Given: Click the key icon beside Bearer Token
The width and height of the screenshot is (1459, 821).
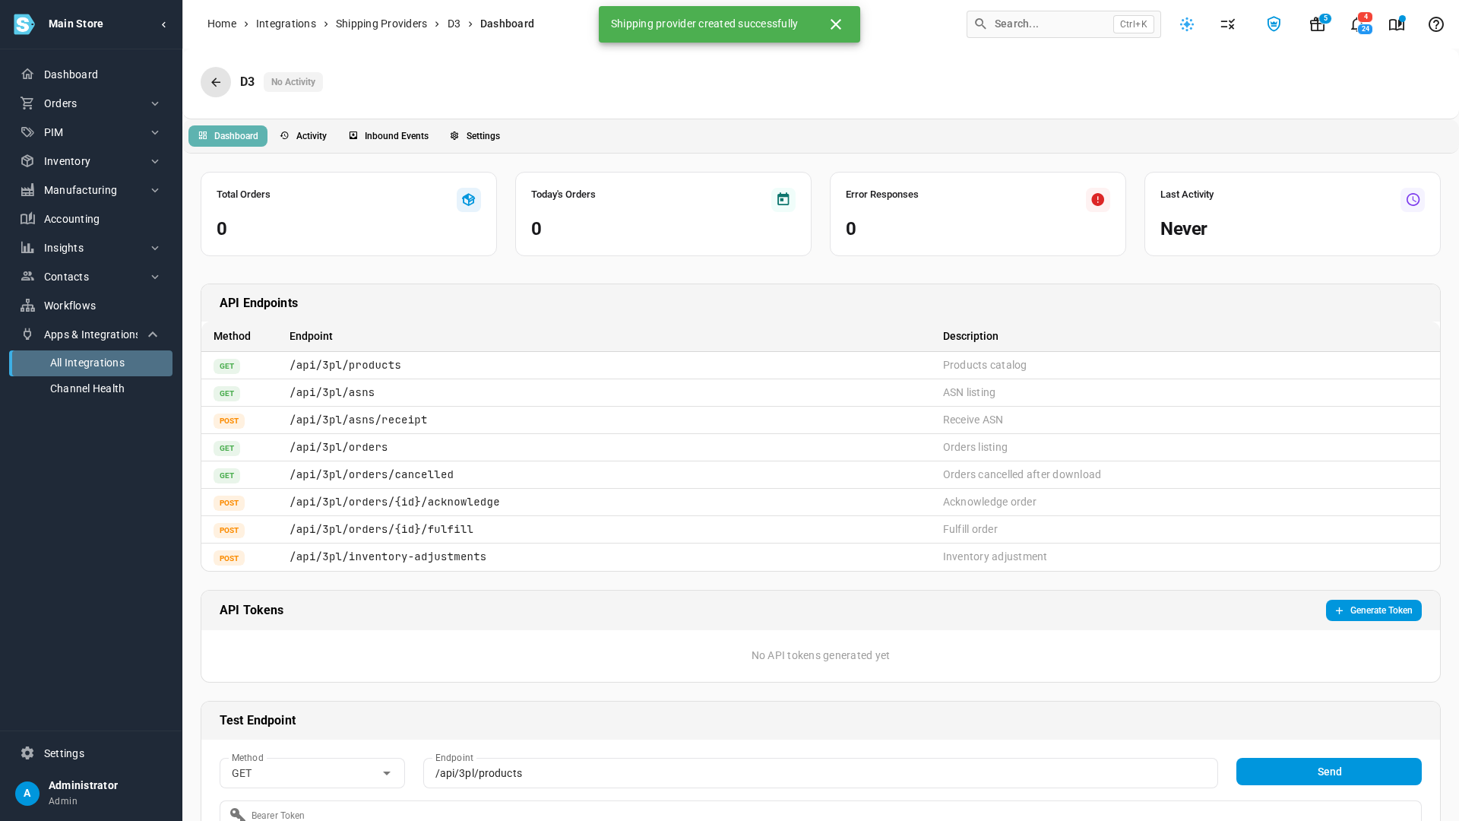Looking at the screenshot, I should coord(237,815).
